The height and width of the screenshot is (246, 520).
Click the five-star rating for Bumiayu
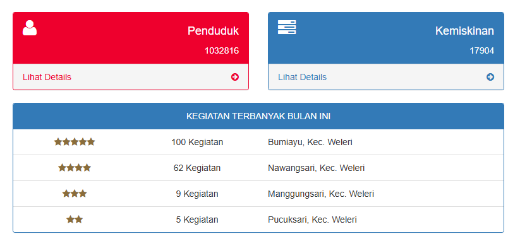click(x=75, y=142)
